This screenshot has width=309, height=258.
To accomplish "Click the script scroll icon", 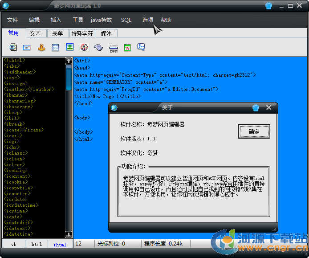I will (x=98, y=48).
